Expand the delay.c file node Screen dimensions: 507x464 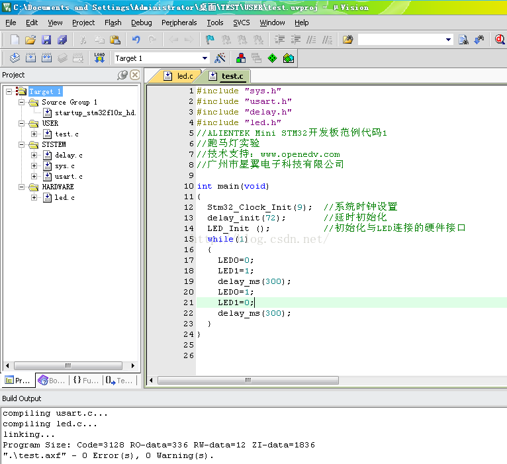pyautogui.click(x=34, y=155)
